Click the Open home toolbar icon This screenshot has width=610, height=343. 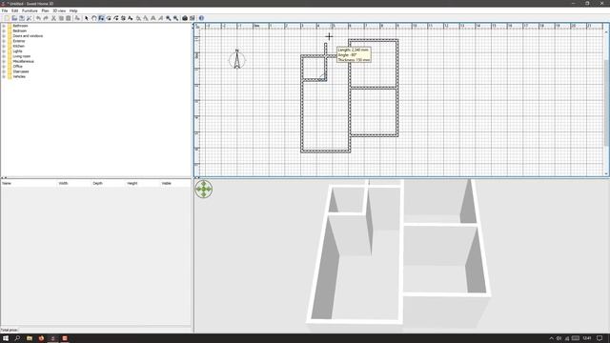tap(14, 18)
